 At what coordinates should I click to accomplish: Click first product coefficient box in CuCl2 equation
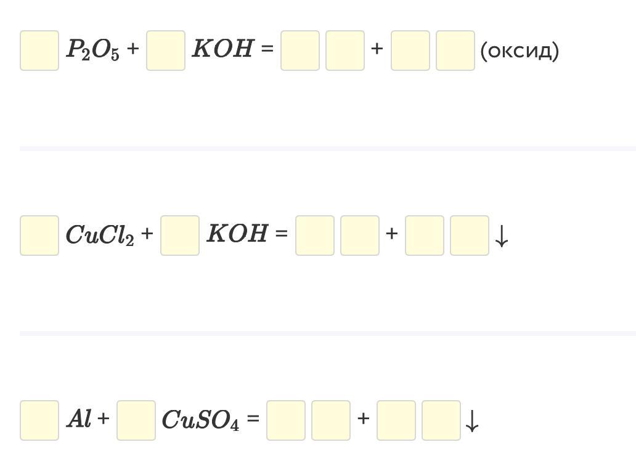[x=315, y=236]
